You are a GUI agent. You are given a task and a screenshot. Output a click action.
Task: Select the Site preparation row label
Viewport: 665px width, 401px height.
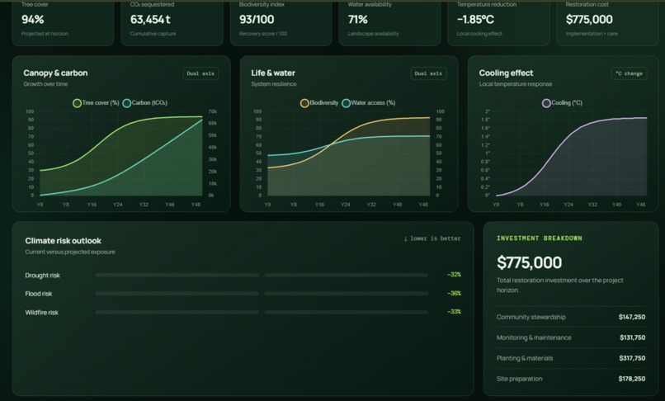(519, 379)
